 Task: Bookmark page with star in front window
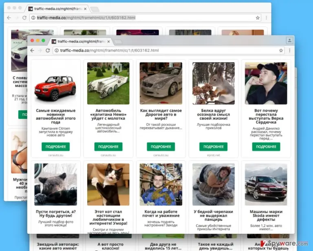(x=281, y=50)
